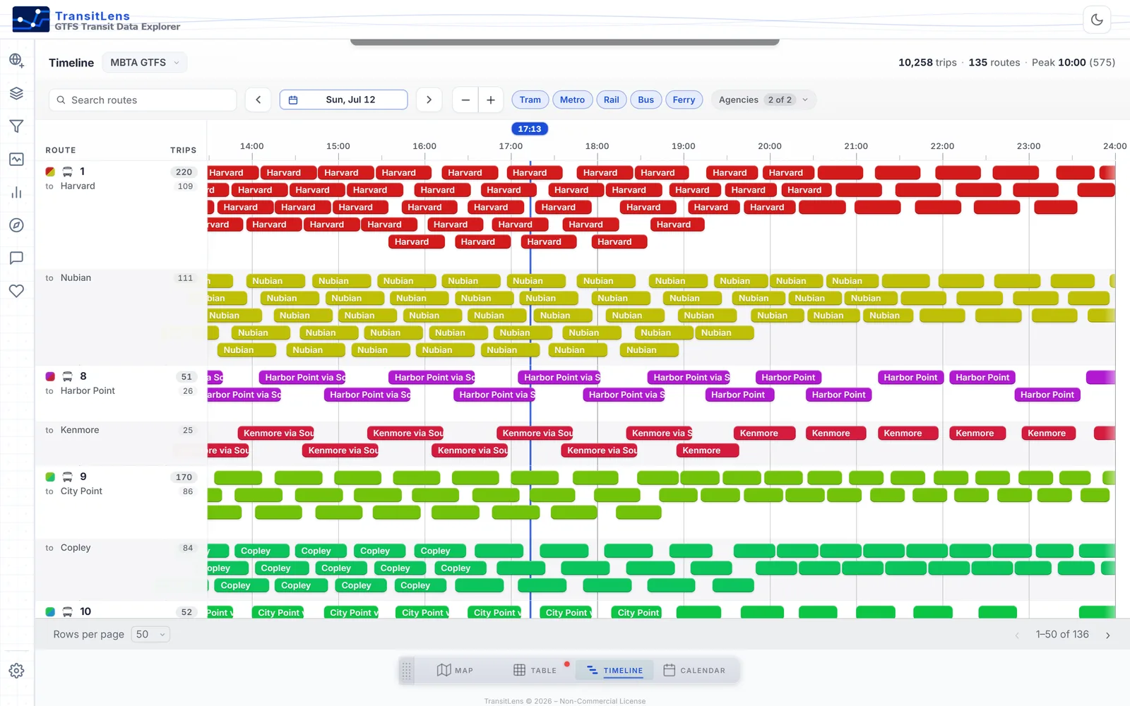Open the filter funnel icon in sidebar
The height and width of the screenshot is (706, 1130).
(16, 126)
